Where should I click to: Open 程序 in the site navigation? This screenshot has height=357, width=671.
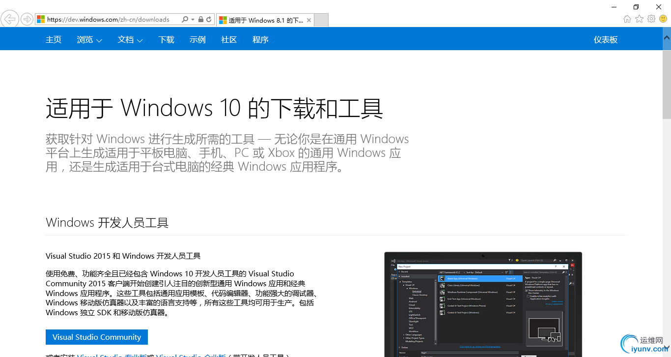tap(260, 40)
